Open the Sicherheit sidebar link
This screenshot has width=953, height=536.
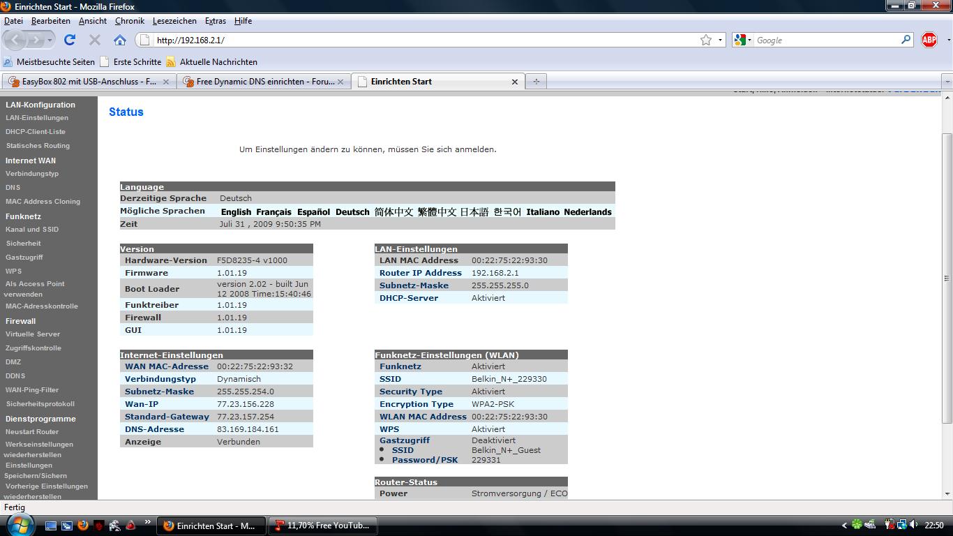pyautogui.click(x=23, y=244)
